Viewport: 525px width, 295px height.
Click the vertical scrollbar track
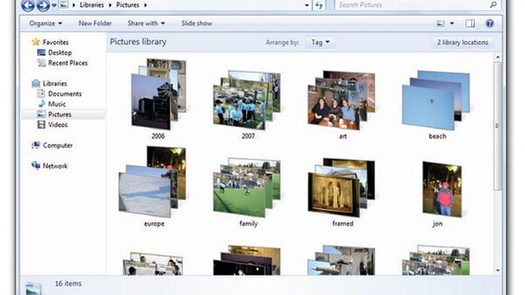pyautogui.click(x=498, y=231)
